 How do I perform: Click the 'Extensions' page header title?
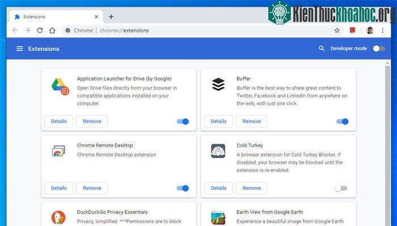pos(44,49)
